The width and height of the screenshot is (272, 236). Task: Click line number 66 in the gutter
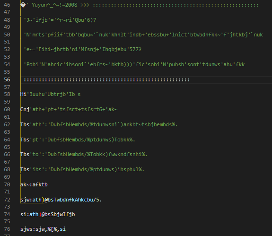[7, 154]
